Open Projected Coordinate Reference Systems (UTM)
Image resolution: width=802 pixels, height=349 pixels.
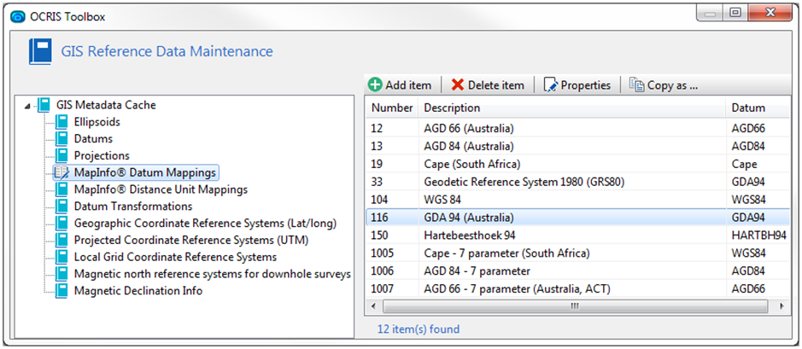(x=191, y=240)
